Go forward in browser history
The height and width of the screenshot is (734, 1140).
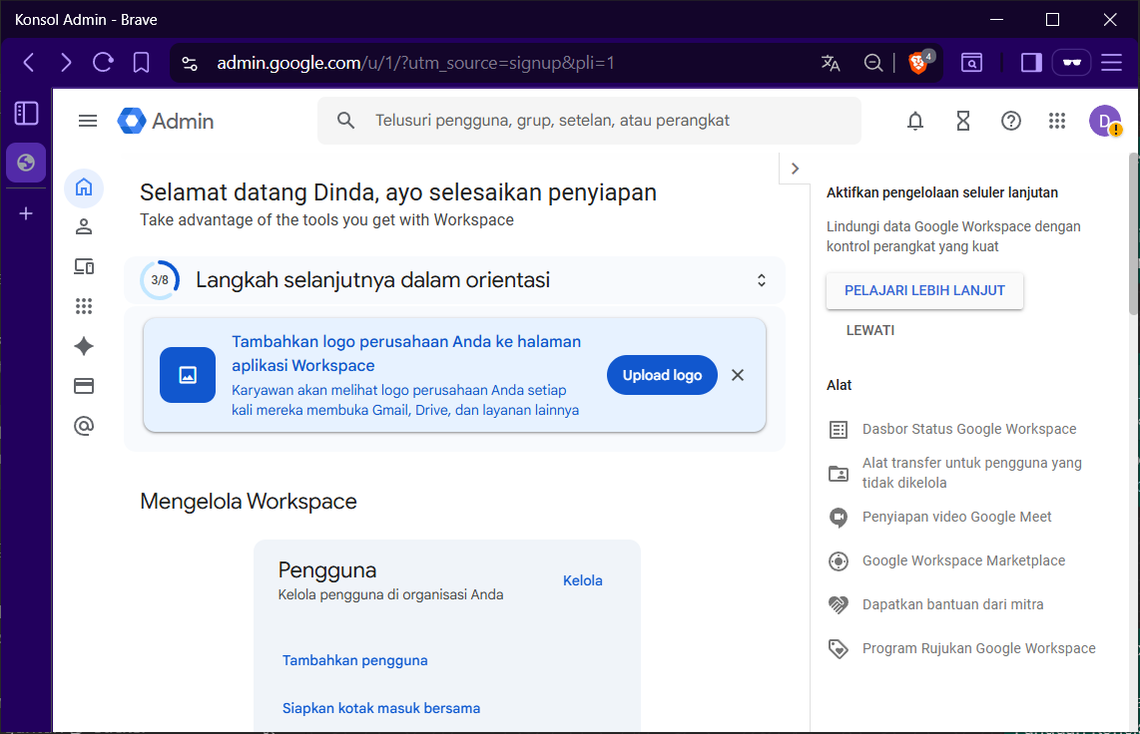pos(66,63)
